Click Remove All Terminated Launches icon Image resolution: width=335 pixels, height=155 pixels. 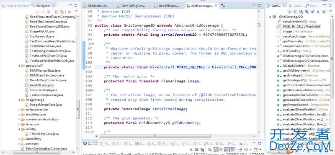pos(202,150)
